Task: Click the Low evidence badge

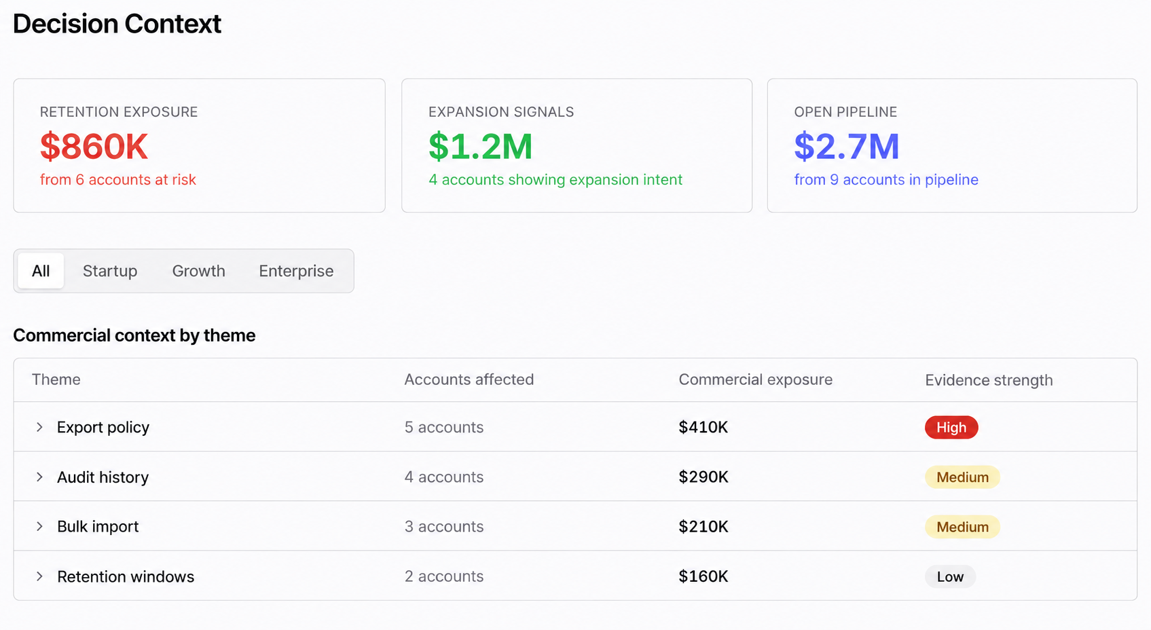Action: [950, 576]
